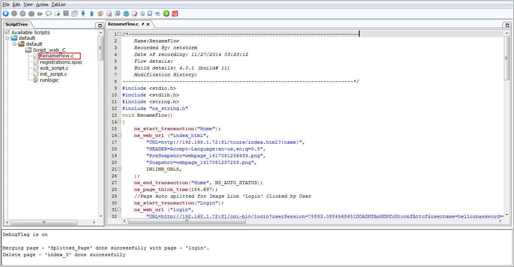
Task: Click the document with red X icon
Action: 109,13
